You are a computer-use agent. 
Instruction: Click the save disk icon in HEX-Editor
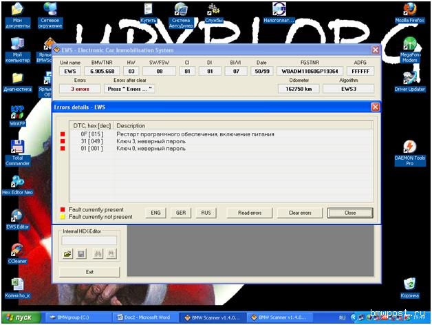(81, 254)
